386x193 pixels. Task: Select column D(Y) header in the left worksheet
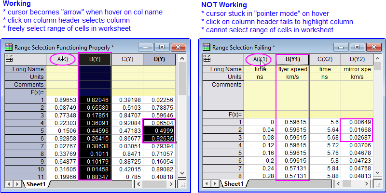click(x=159, y=59)
